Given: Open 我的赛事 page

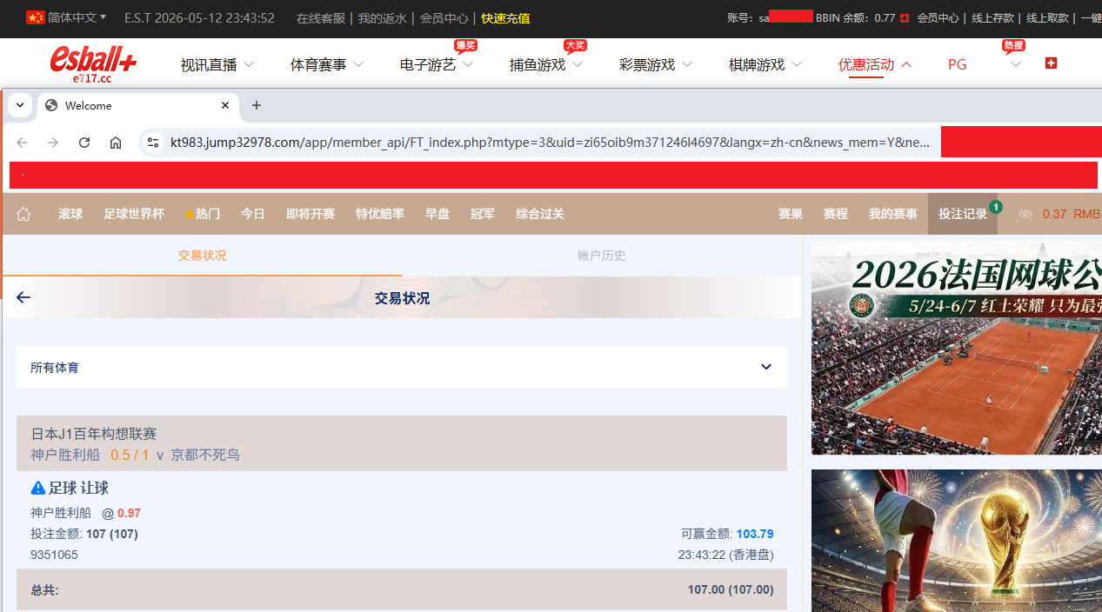Looking at the screenshot, I should tap(893, 214).
